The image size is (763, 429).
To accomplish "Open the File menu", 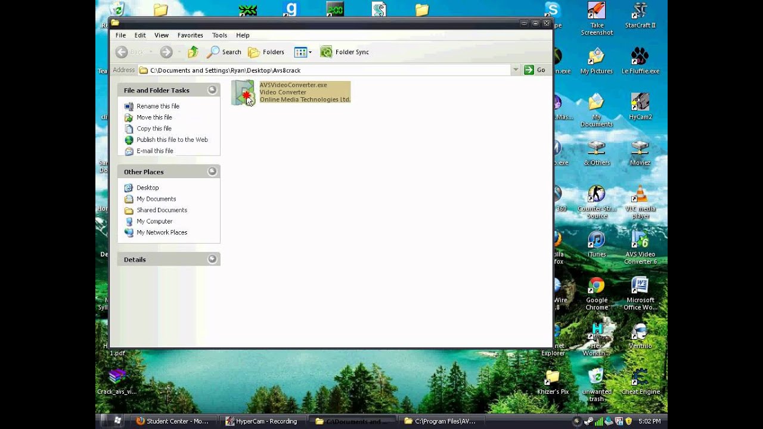I will coord(120,35).
